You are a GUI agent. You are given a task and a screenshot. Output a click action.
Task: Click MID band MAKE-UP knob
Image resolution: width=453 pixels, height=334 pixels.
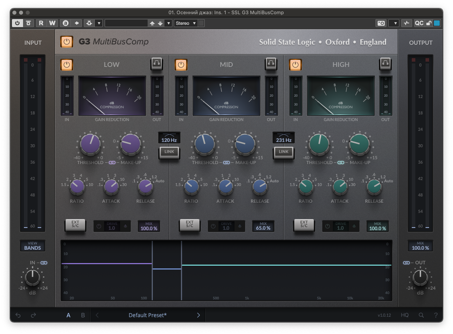pos(245,143)
